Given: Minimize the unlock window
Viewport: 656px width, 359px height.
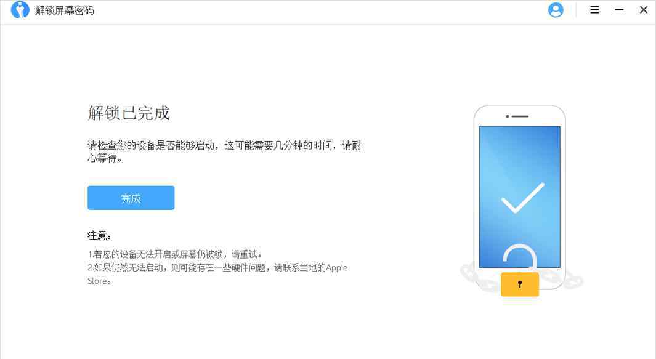Looking at the screenshot, I should pos(619,10).
